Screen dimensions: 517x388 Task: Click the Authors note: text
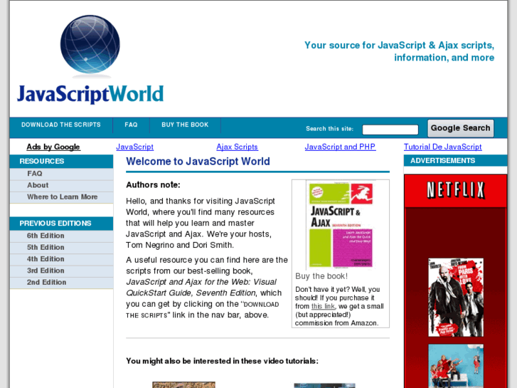[153, 185]
